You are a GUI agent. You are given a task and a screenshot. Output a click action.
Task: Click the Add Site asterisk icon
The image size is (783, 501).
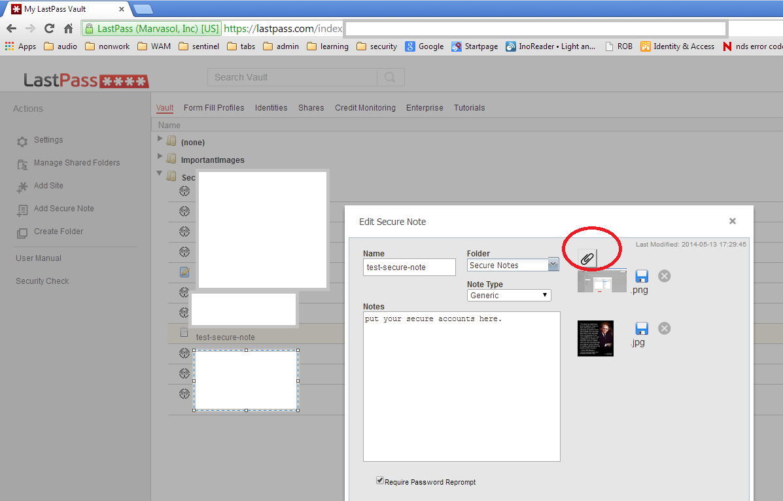click(22, 187)
